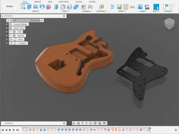Show the Origin folder via eye icon
The height and width of the screenshot is (134, 179).
(x=11, y=32)
